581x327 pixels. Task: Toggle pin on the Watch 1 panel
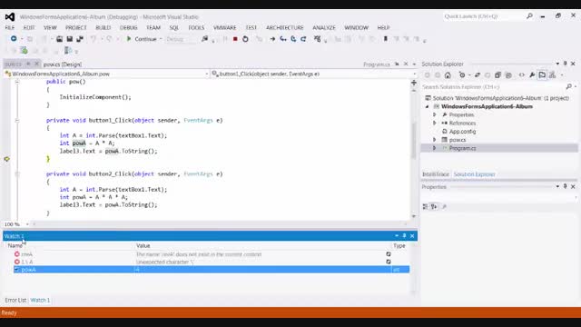[404, 236]
